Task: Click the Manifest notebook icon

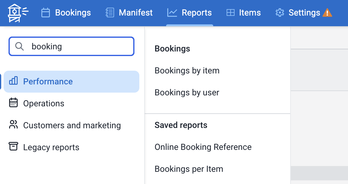Action: point(110,13)
